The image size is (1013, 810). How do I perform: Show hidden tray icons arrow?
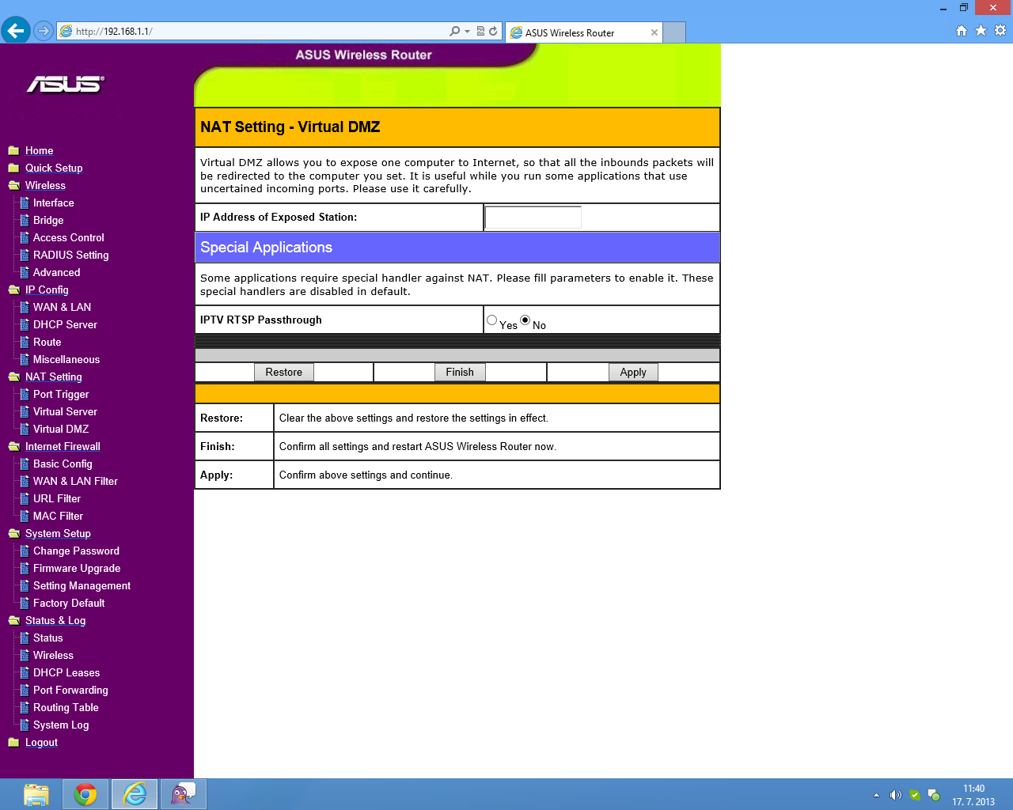(876, 795)
